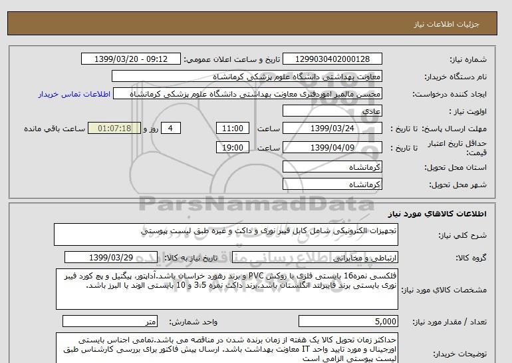Viewport: 512px width, 363px height.
Task: Click the buyer notes text area
Action: pyautogui.click(x=227, y=348)
